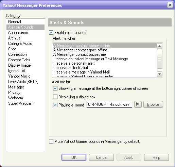Click the alert list scroll down arrow
175x167 pixels.
160,74
